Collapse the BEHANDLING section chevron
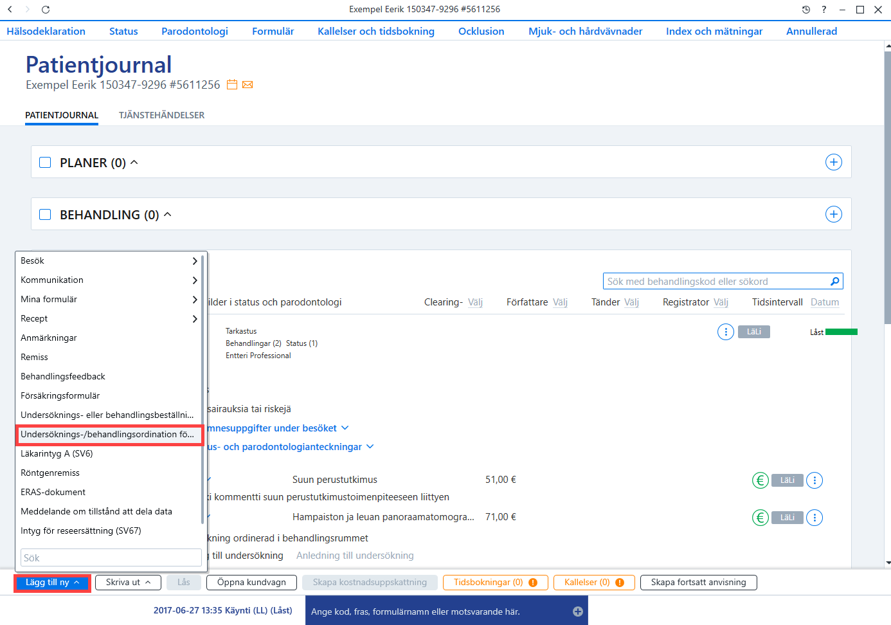 [168, 214]
